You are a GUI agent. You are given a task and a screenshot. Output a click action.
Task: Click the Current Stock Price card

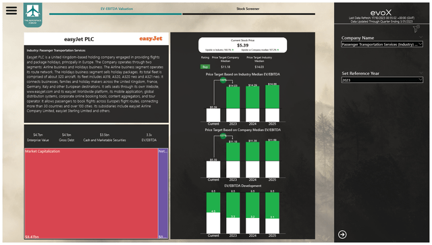click(242, 45)
